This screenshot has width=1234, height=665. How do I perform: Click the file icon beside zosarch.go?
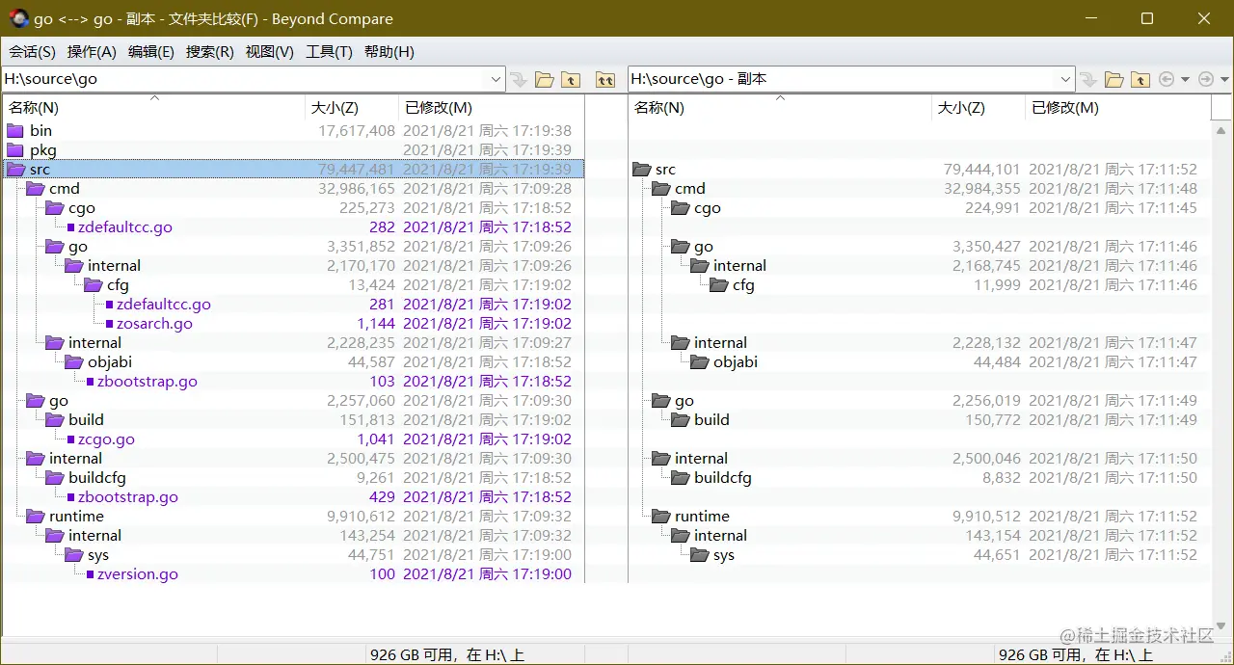pyautogui.click(x=109, y=324)
